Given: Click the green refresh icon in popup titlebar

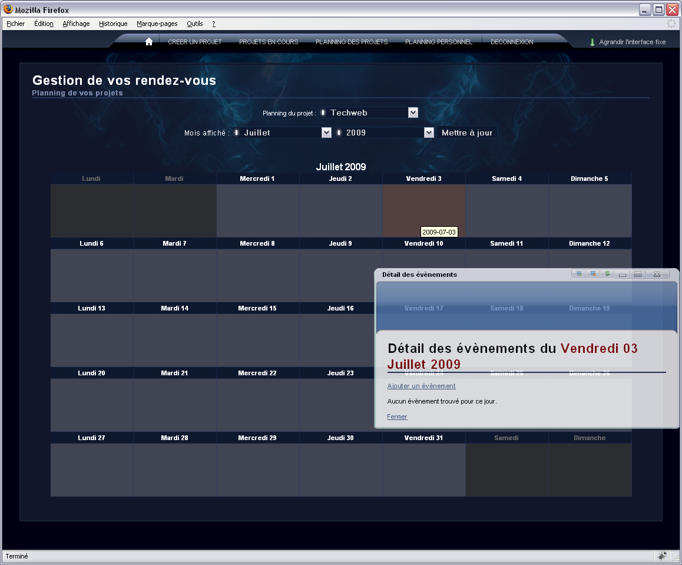Looking at the screenshot, I should coord(607,274).
